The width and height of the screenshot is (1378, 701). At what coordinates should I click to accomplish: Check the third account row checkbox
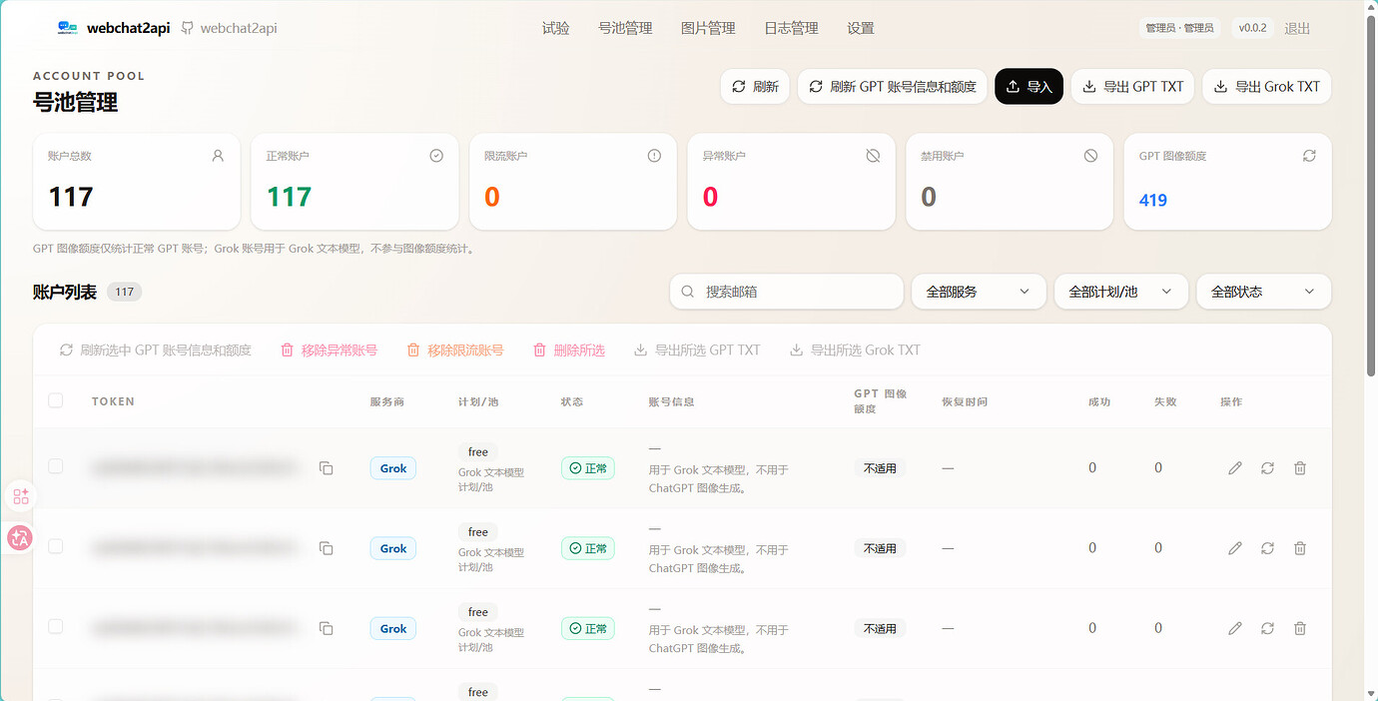(x=56, y=626)
